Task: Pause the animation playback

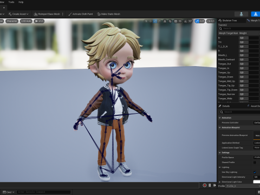Action: (x=210, y=185)
